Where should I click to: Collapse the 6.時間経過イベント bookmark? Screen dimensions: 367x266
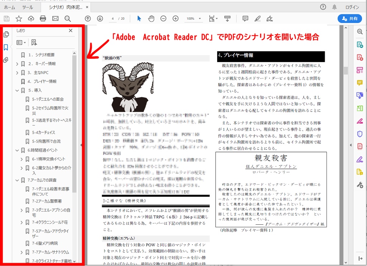point(17,150)
